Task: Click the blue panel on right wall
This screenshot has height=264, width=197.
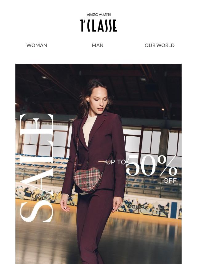Action: point(174,210)
